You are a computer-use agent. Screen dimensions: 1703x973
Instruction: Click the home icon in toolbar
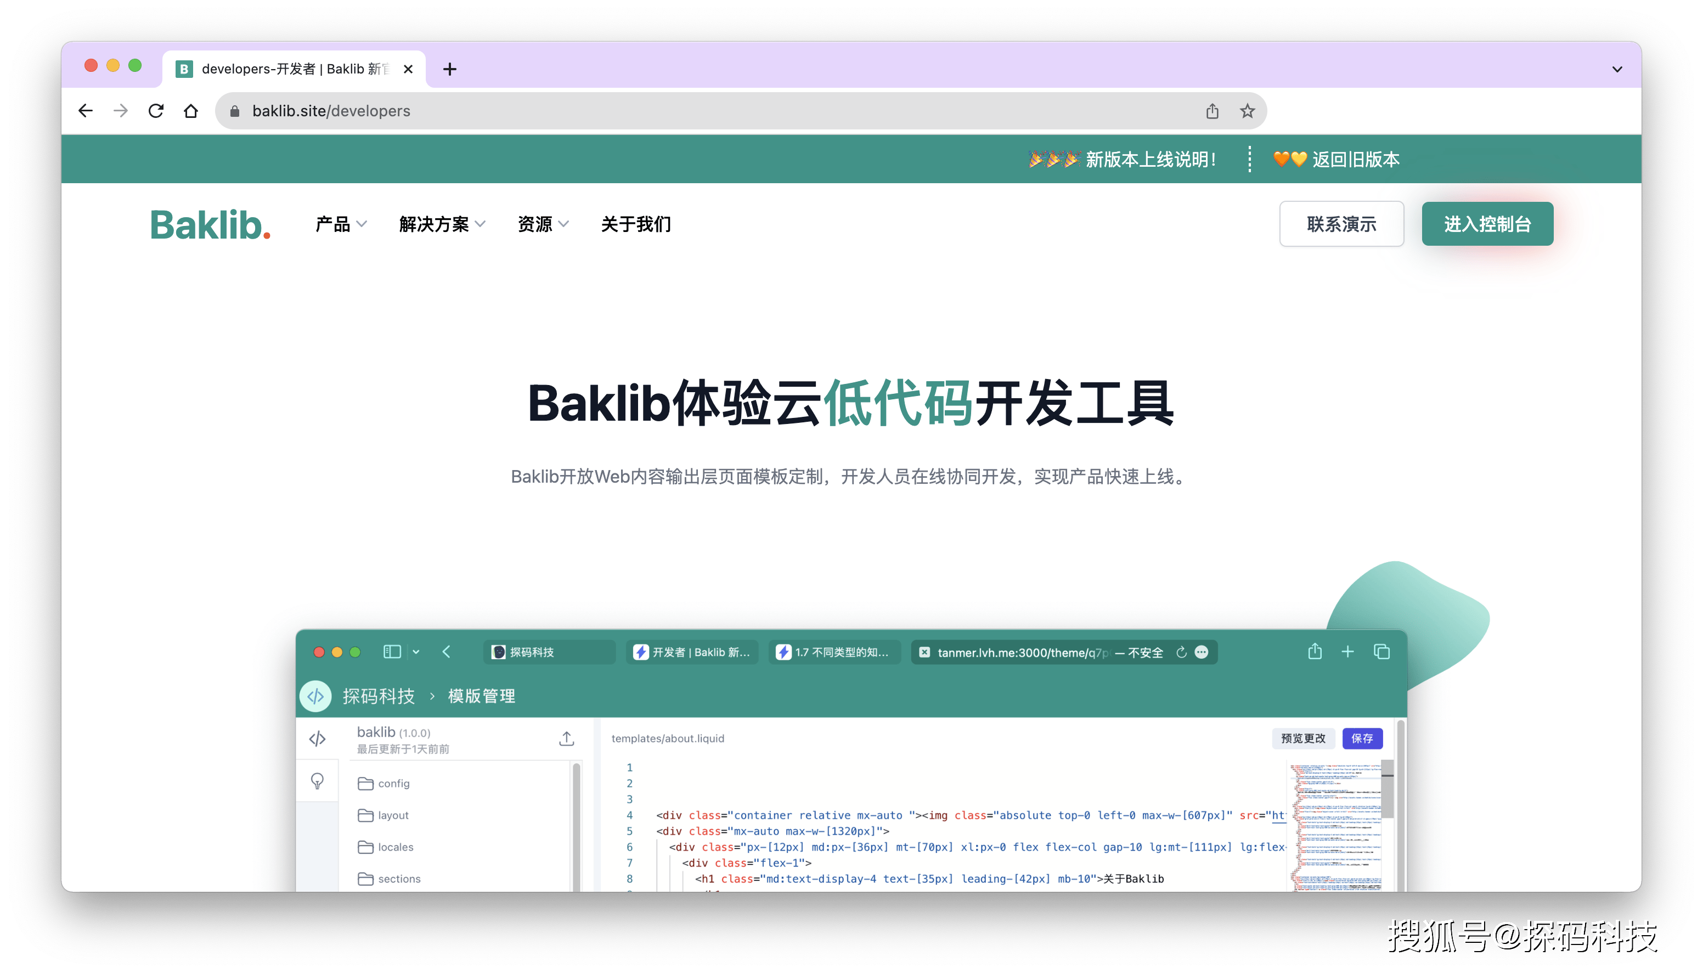pyautogui.click(x=191, y=111)
